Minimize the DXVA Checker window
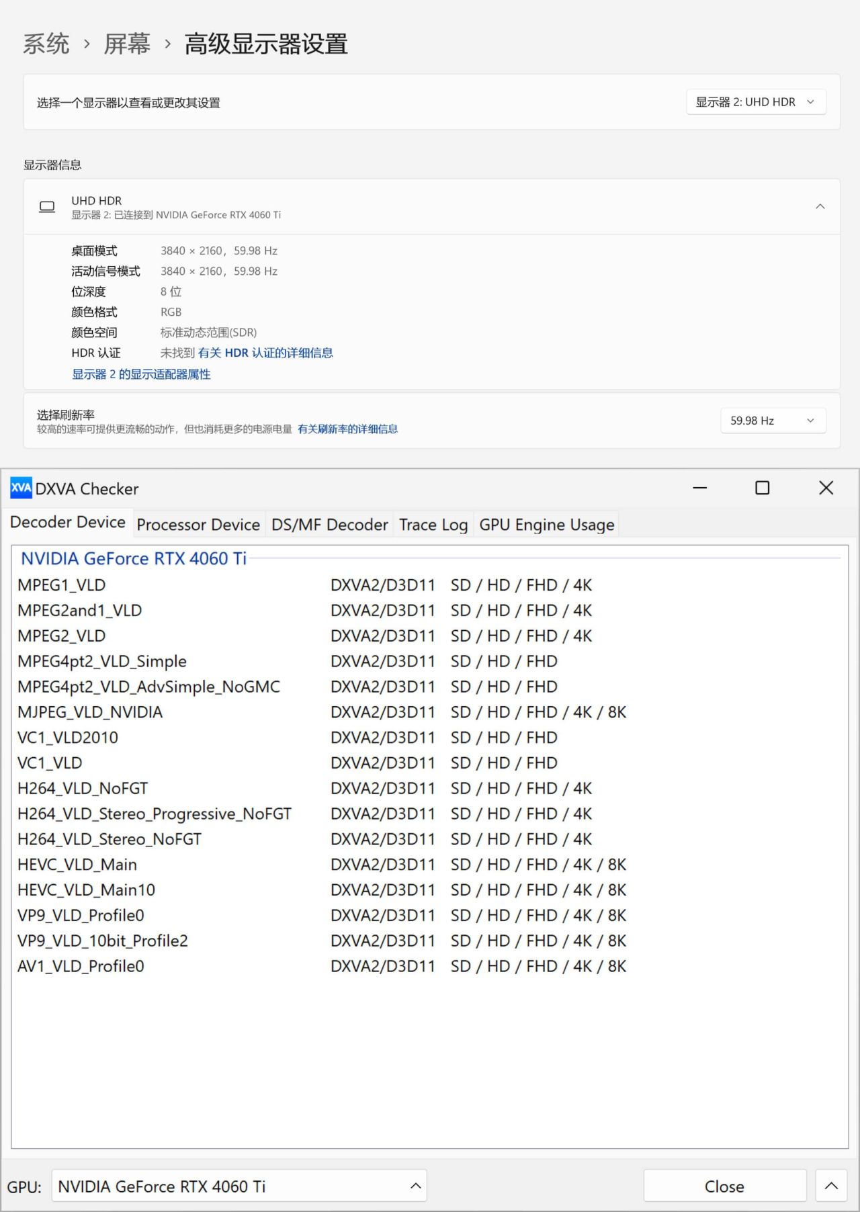 pyautogui.click(x=700, y=488)
